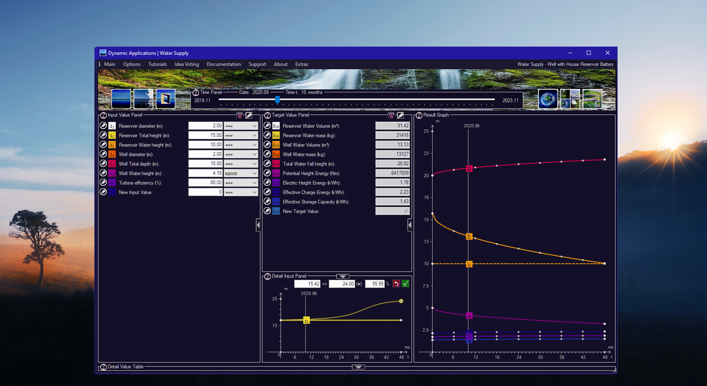Collapse Input Value Panel with side arrow
This screenshot has height=386, width=707.
coord(258,225)
